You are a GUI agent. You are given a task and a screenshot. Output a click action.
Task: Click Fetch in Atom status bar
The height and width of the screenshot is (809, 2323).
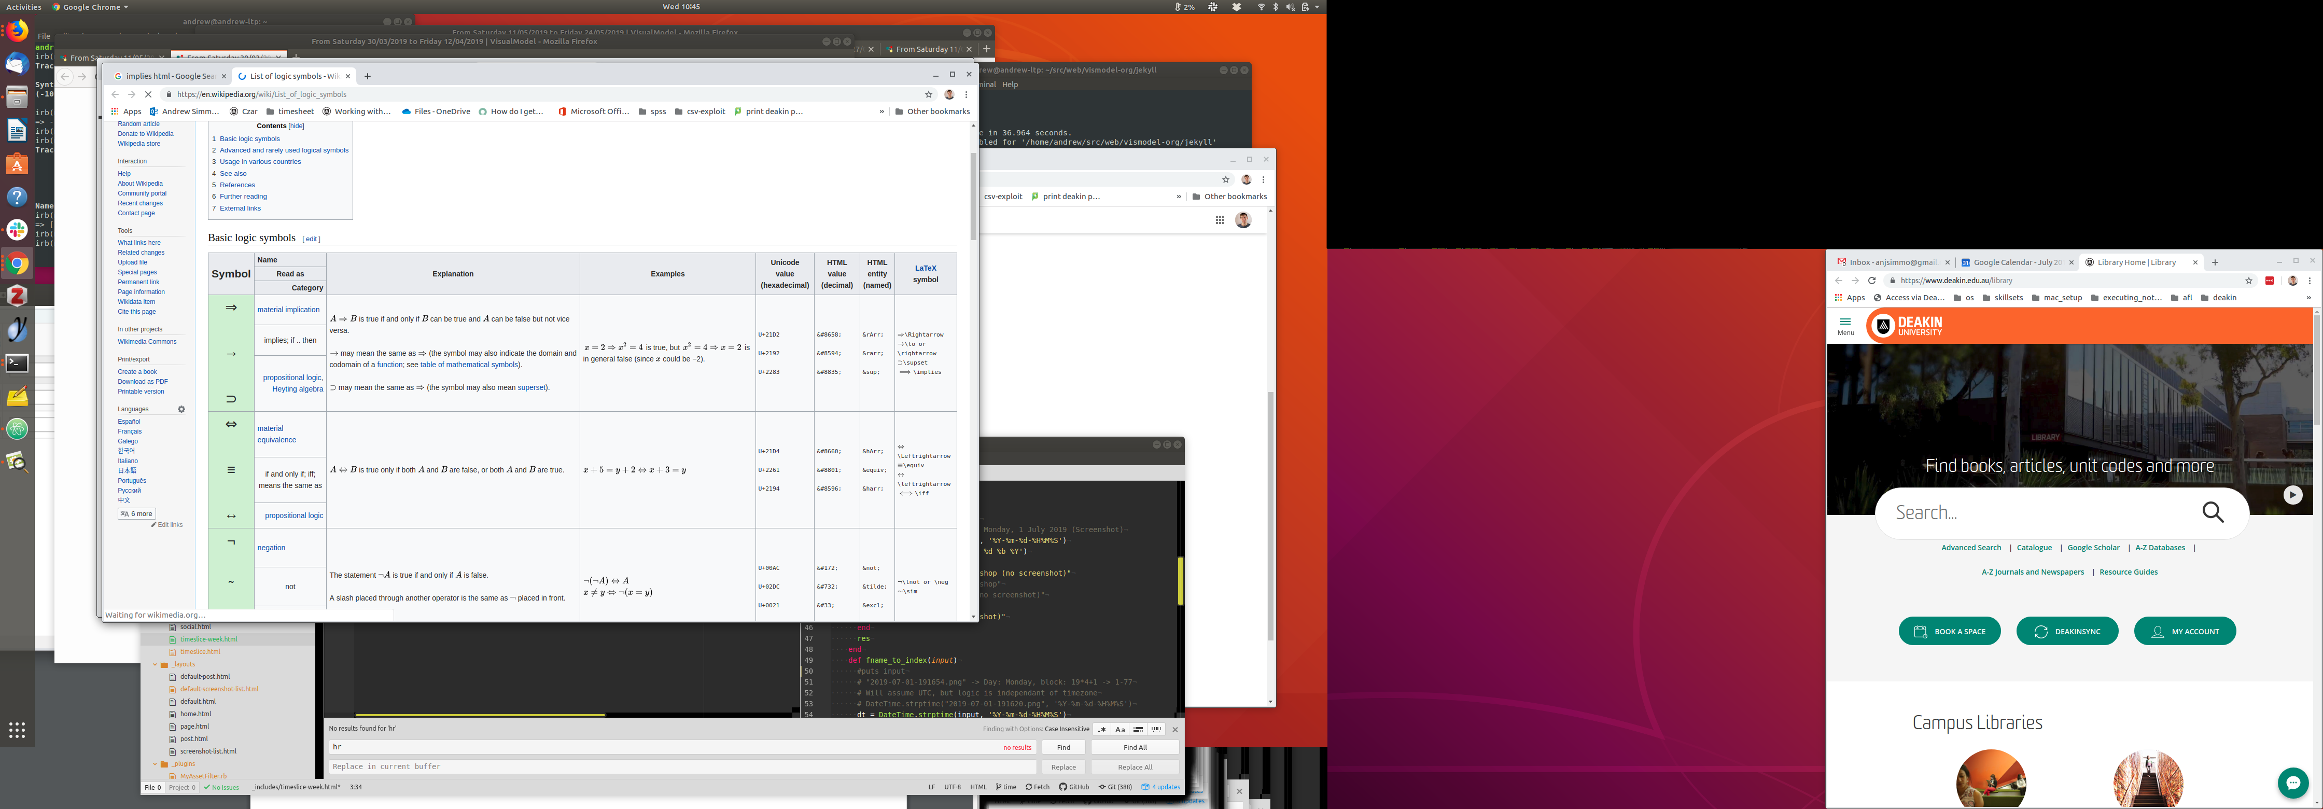[1037, 787]
